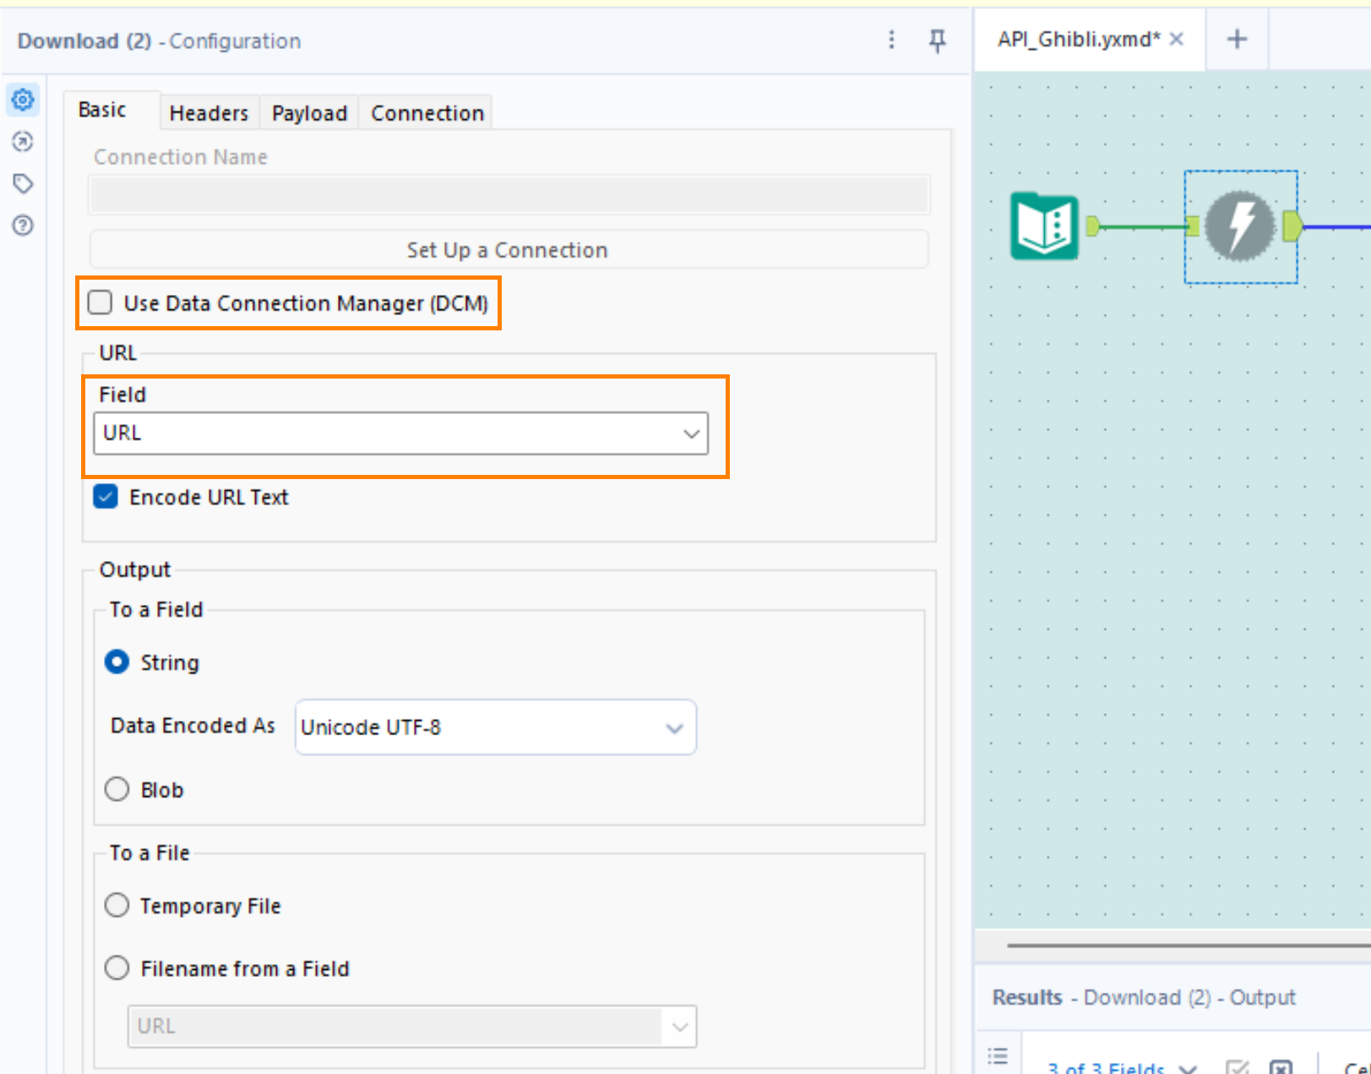Screen dimensions: 1371x1074
Task: Click the Set Up a Connection button
Action: 508,250
